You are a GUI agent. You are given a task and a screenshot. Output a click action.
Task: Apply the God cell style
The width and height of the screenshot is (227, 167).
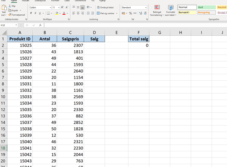[206, 7]
